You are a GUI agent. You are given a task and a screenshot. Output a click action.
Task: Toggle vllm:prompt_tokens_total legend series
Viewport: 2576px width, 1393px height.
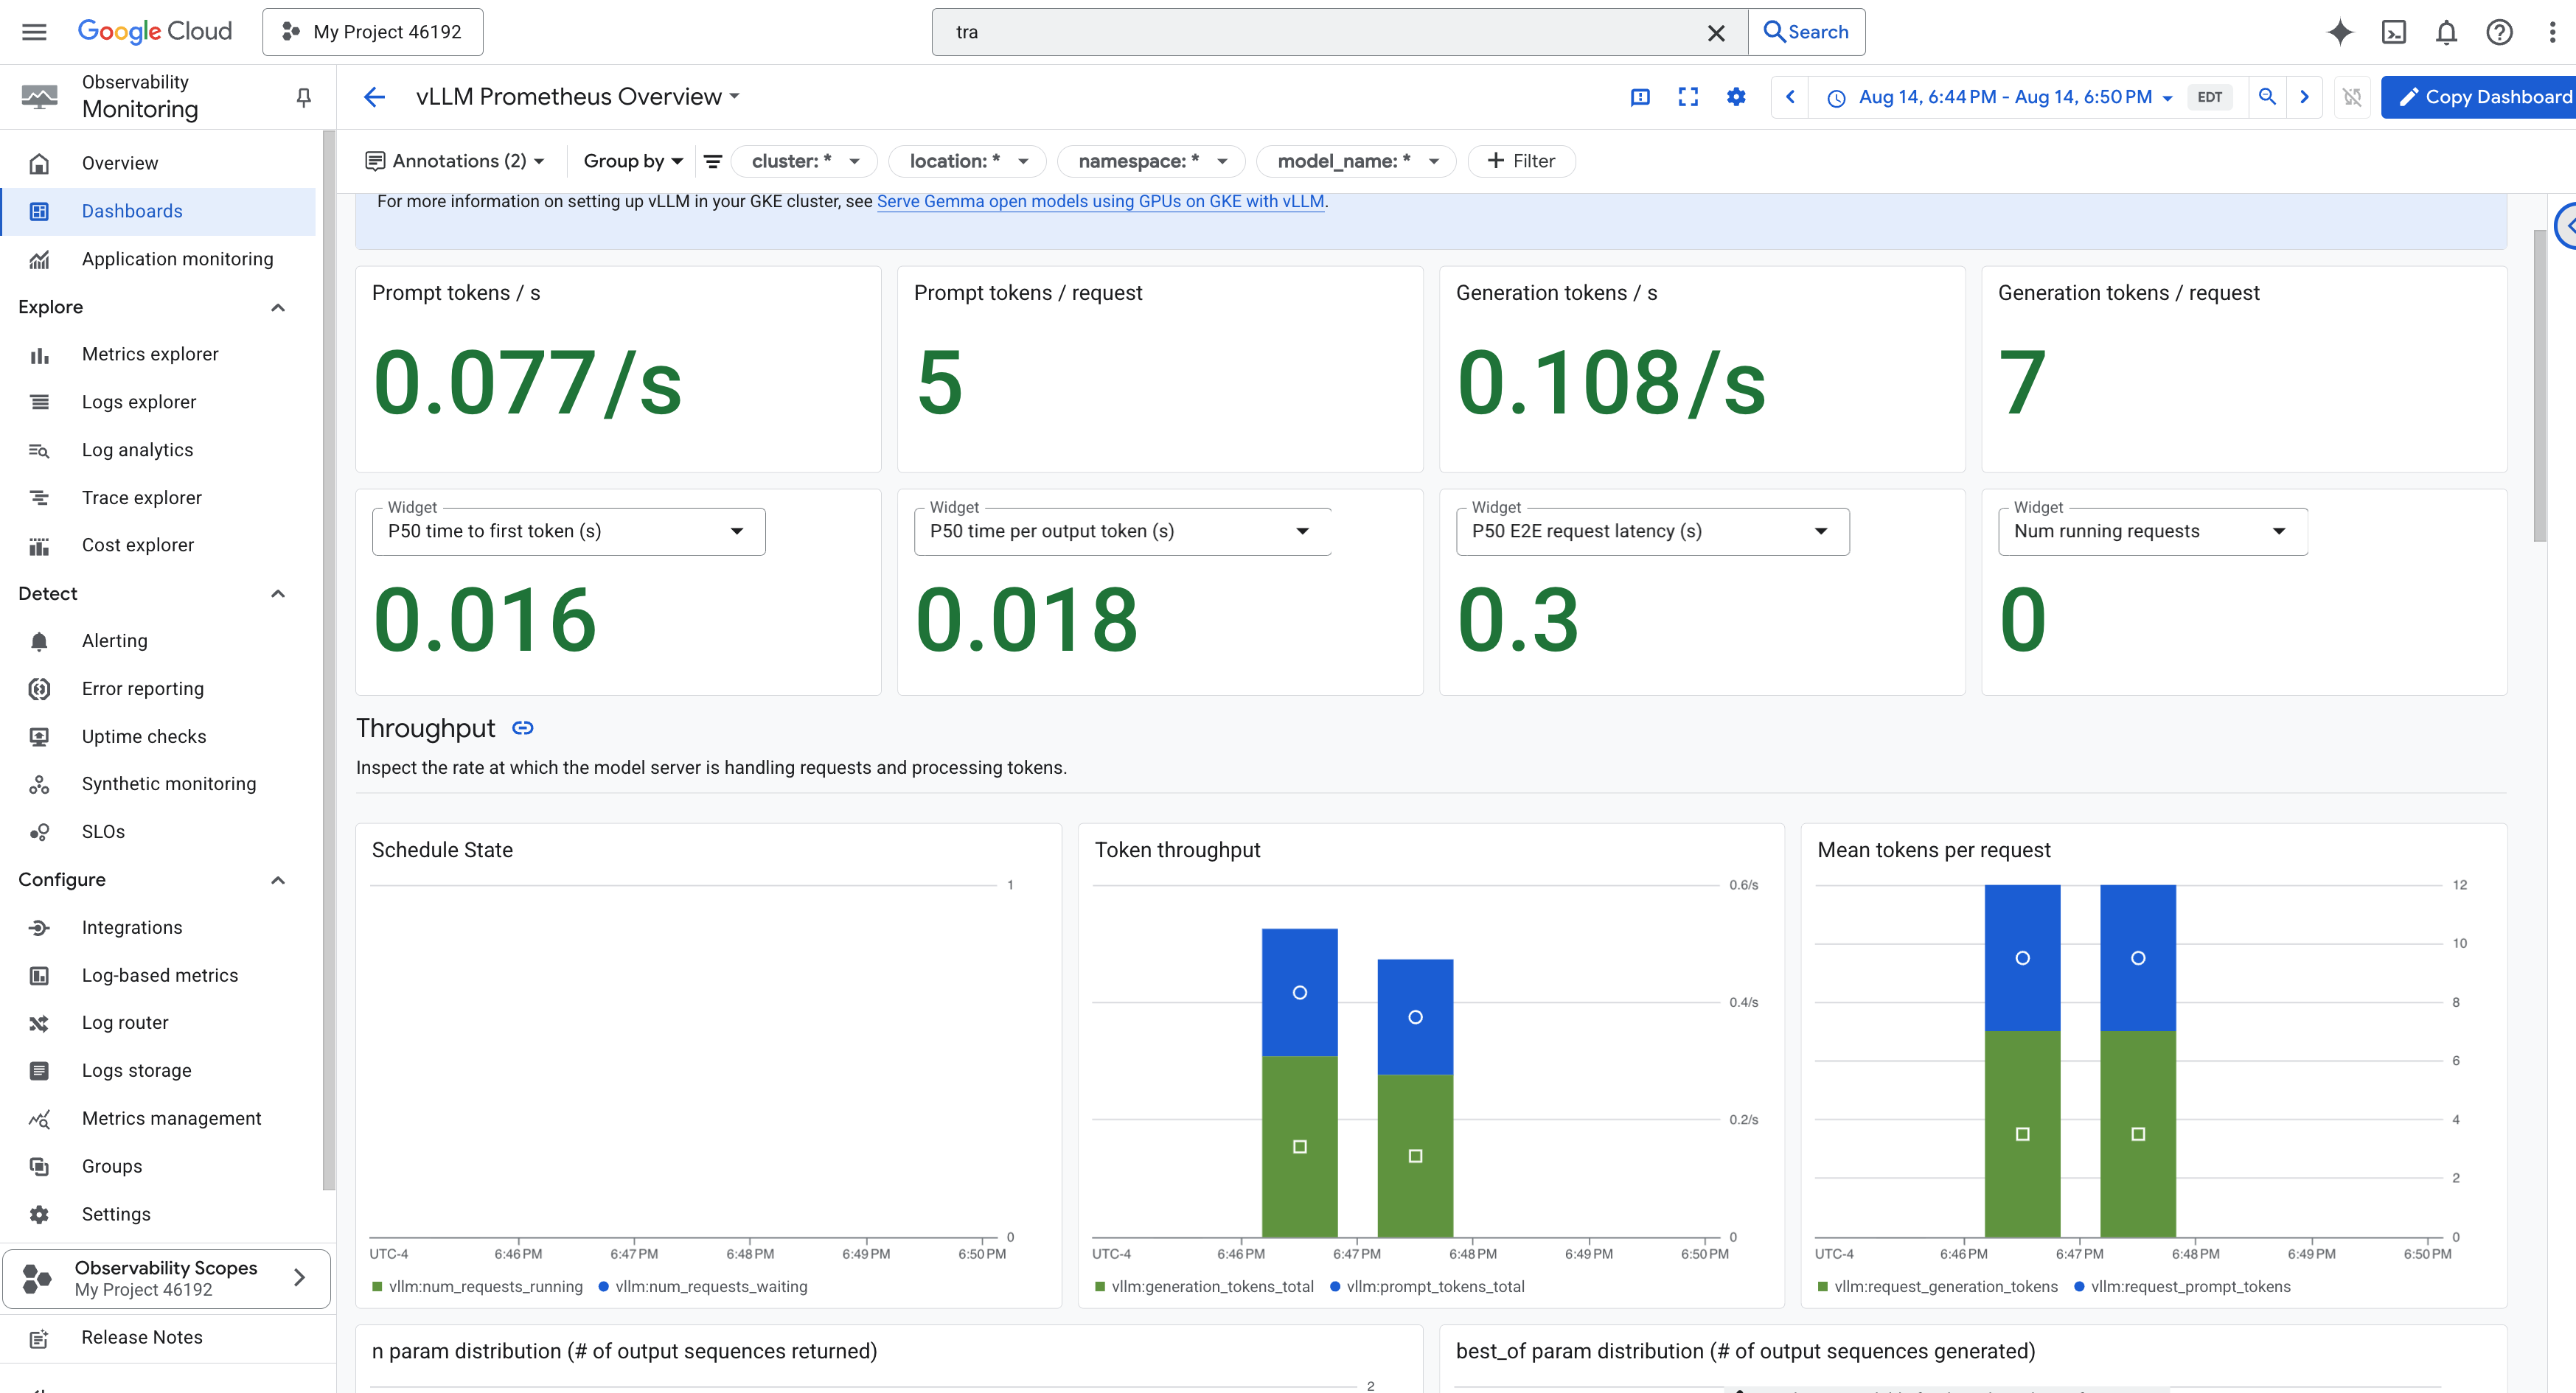pyautogui.click(x=1434, y=1286)
